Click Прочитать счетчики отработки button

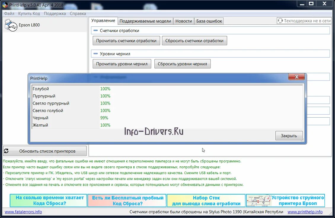click(x=126, y=41)
